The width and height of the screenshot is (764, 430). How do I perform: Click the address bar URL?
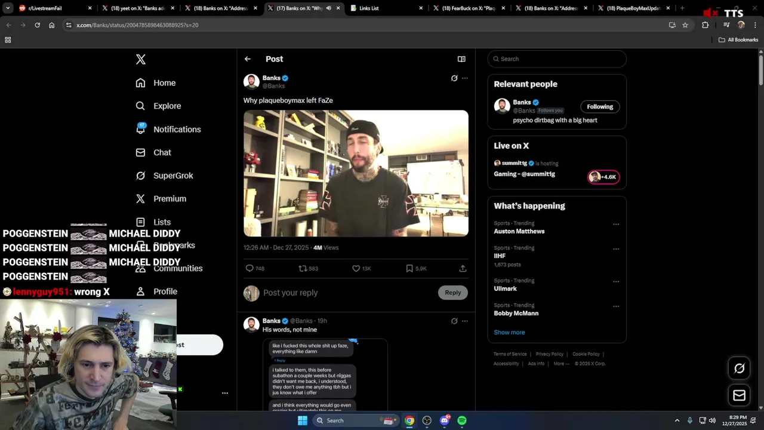tap(137, 25)
